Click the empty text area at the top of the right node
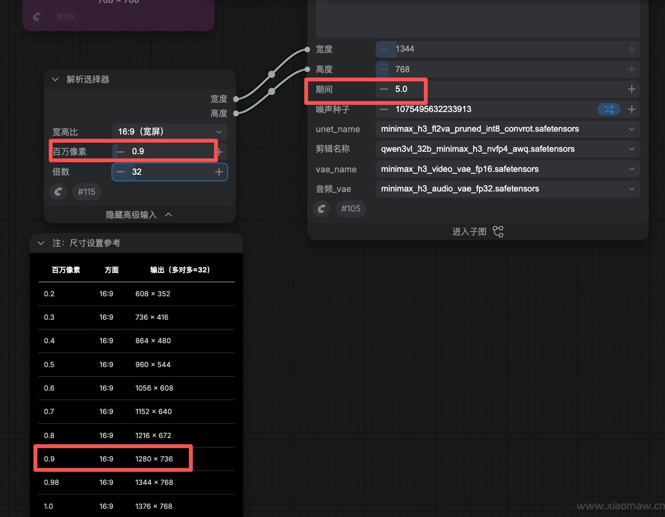The image size is (665, 517). point(478,18)
